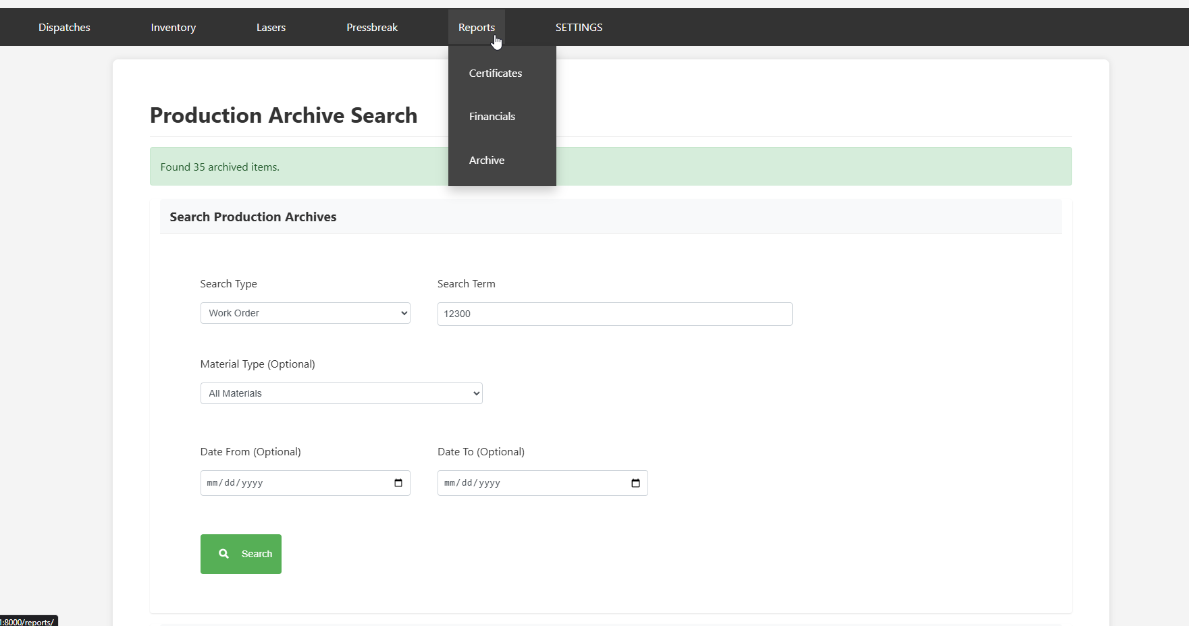Open SETTINGS in the top navigation
The width and height of the screenshot is (1189, 626).
tap(579, 28)
